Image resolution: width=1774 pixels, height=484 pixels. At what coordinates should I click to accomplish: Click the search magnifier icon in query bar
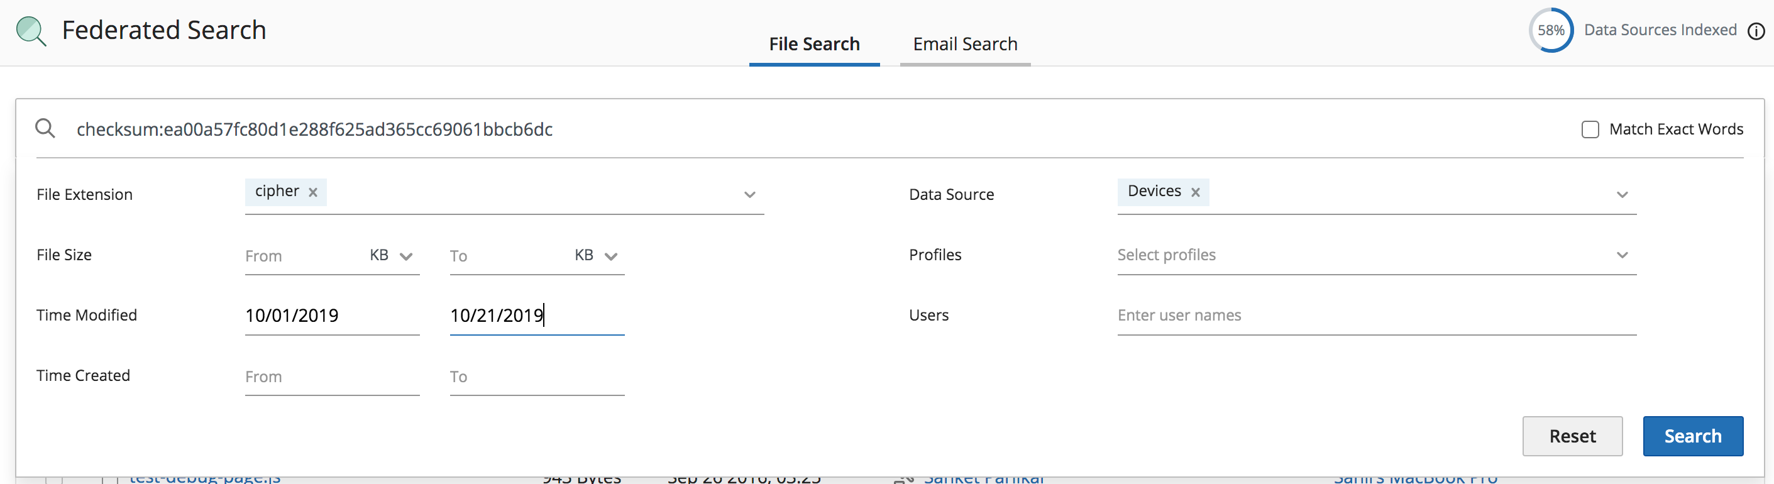click(x=45, y=129)
